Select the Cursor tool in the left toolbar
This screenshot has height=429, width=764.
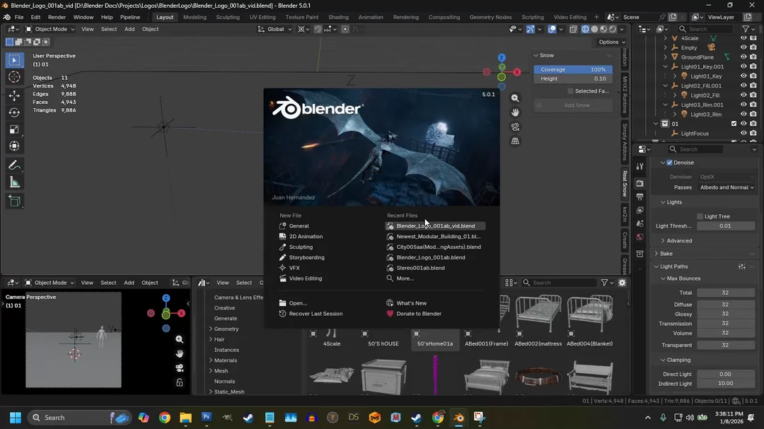tap(14, 77)
